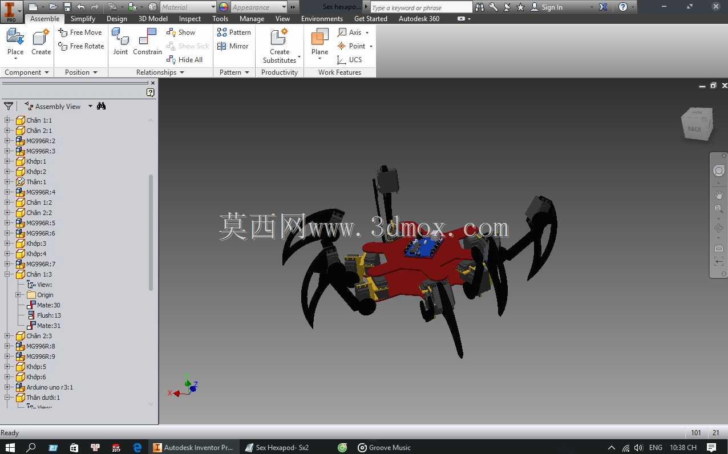Click the Autodesk Exchange X icon
This screenshot has height=454, width=728.
[603, 7]
